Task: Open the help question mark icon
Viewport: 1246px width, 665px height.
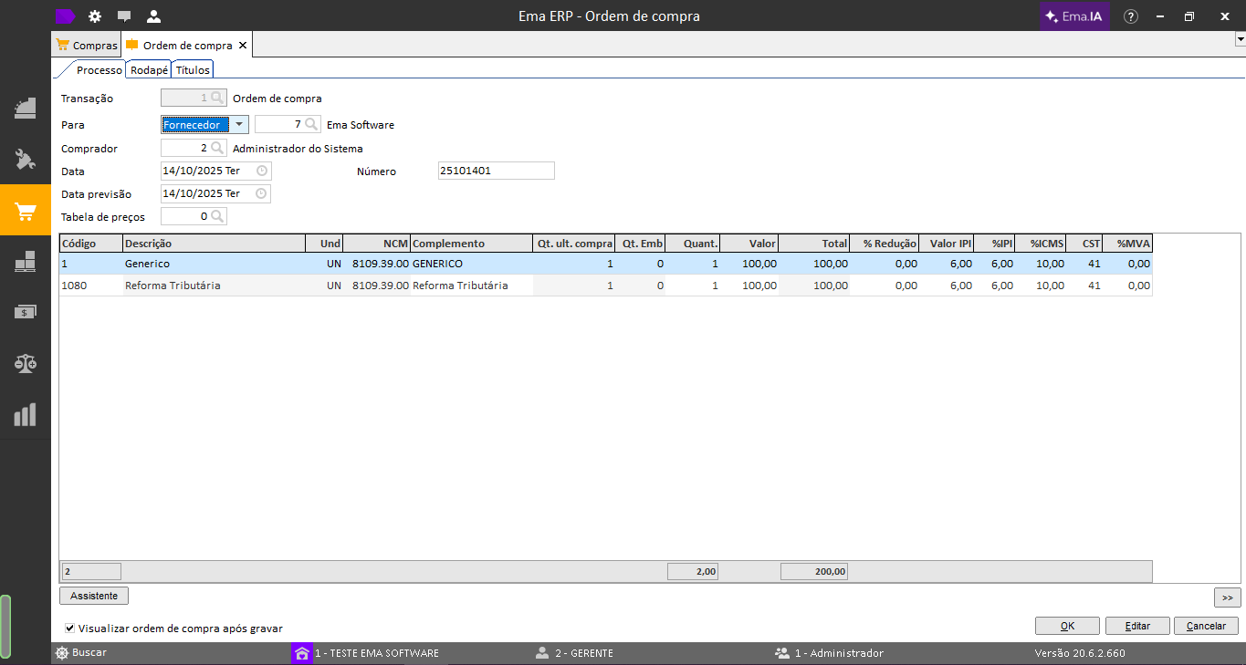Action: [x=1131, y=16]
